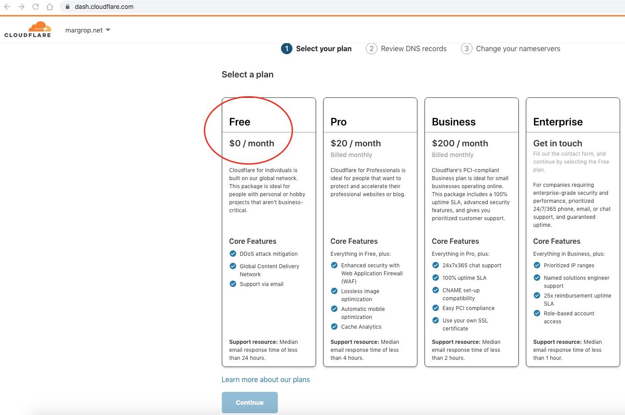625x415 pixels.
Task: Click the Business plan 2 hours support resource text
Action: pyautogui.click(x=466, y=350)
